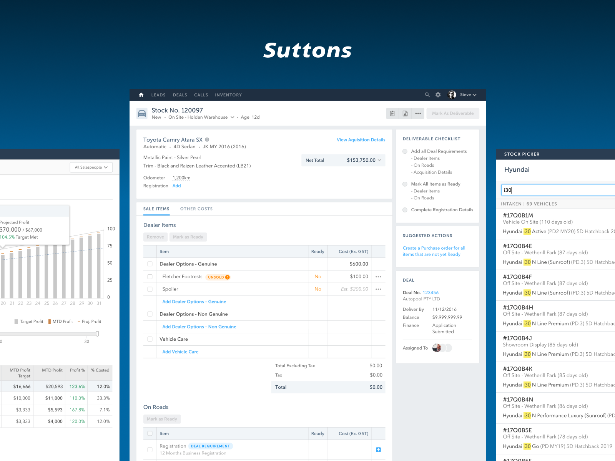Click the Target Profit legend item

click(x=29, y=322)
